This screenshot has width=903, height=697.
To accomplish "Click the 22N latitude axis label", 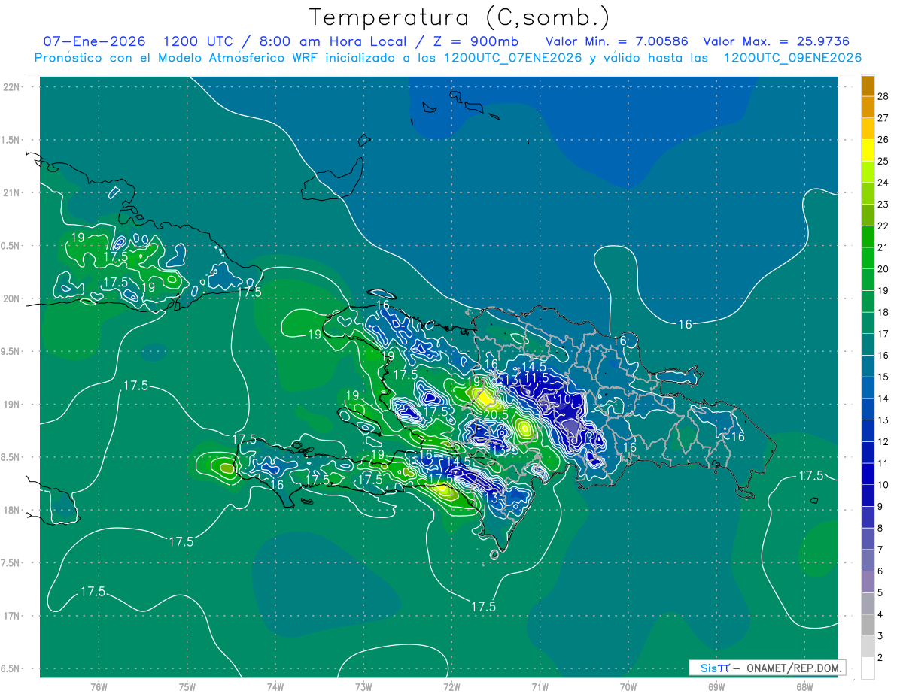I will 13,87.
